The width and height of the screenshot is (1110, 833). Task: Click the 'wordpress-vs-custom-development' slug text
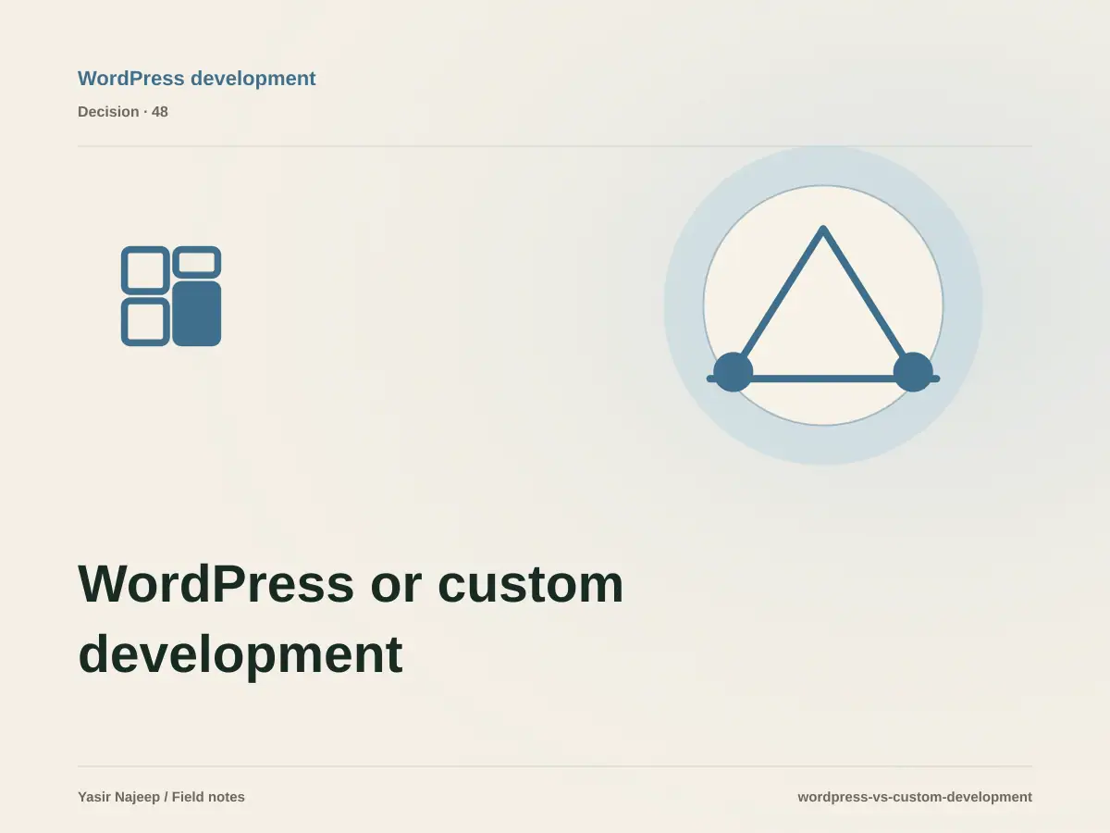915,797
